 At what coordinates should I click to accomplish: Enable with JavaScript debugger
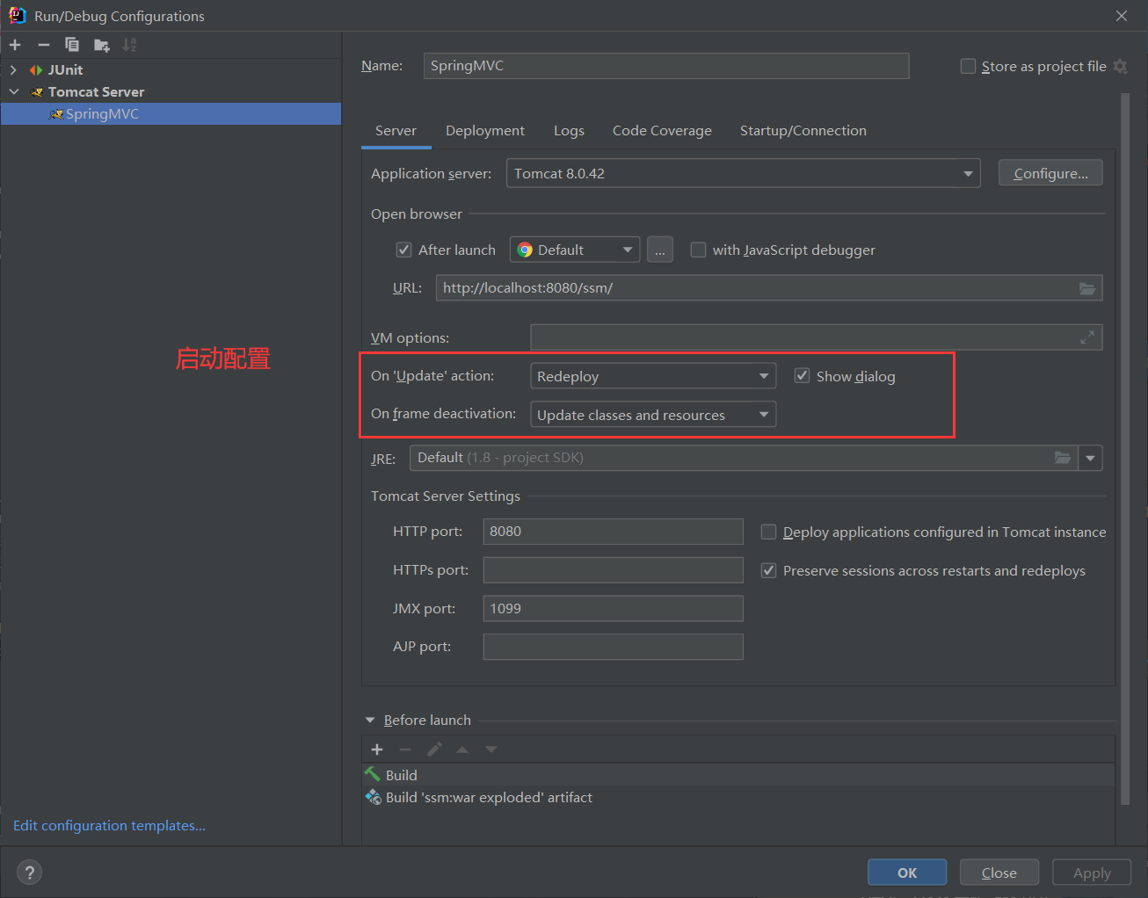(x=698, y=250)
